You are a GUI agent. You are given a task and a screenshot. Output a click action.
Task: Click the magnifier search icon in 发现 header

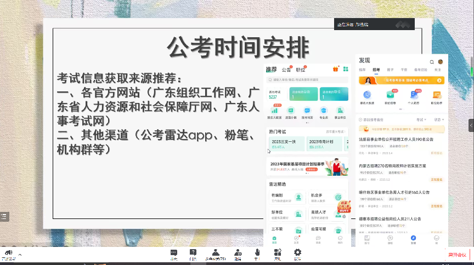pos(432,61)
